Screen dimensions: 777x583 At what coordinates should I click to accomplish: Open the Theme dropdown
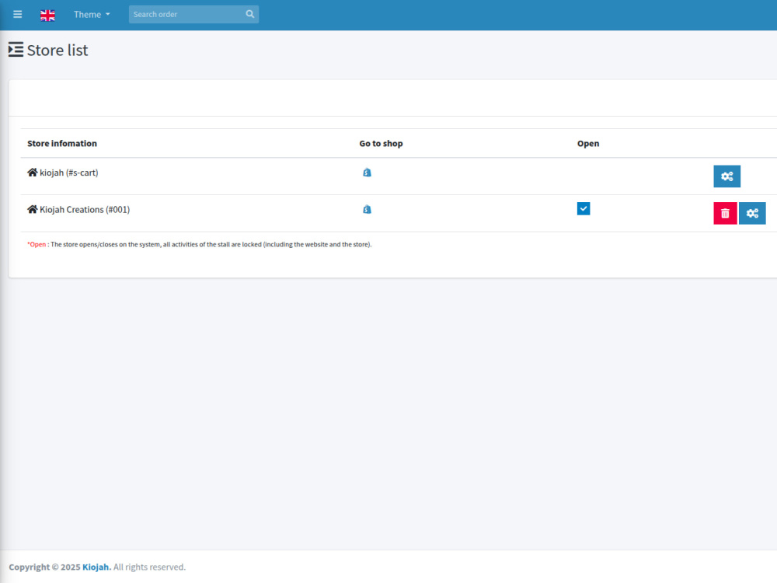point(92,14)
